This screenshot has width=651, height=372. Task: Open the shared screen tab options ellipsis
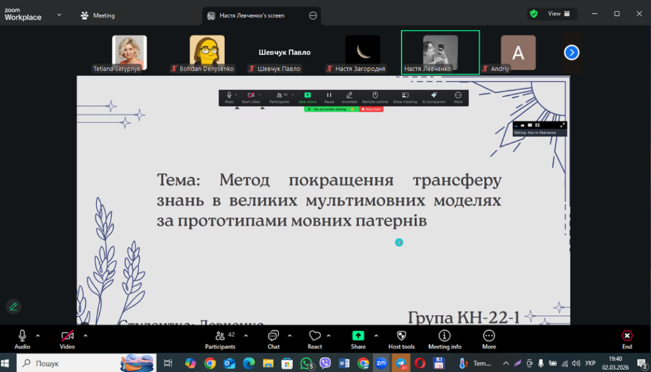[x=313, y=16]
